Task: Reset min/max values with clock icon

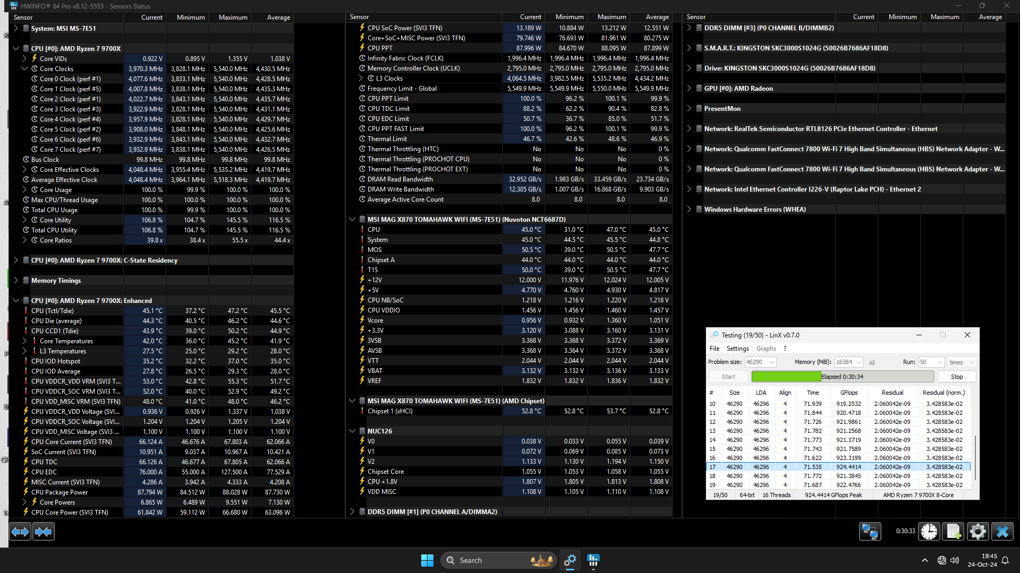Action: click(x=929, y=532)
